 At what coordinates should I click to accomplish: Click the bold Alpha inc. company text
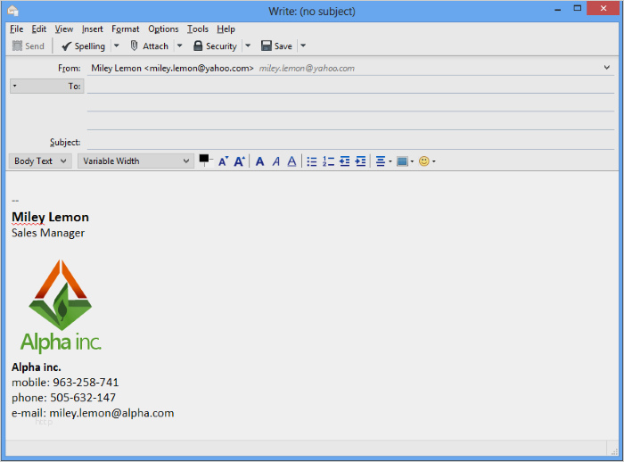37,367
